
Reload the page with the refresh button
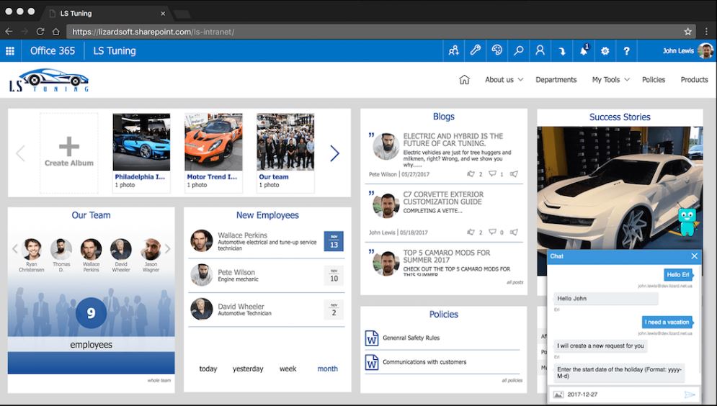coord(40,32)
